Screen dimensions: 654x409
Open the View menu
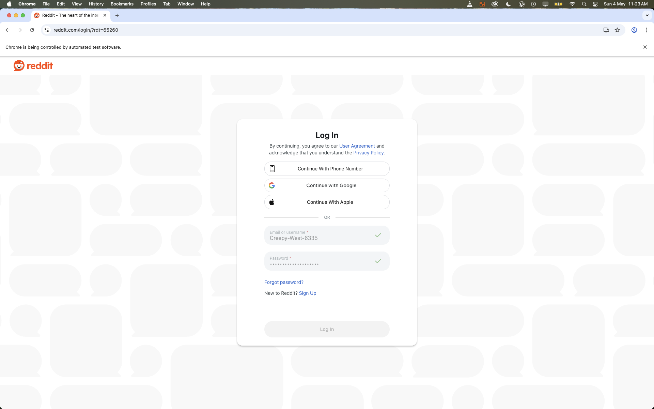pyautogui.click(x=77, y=4)
